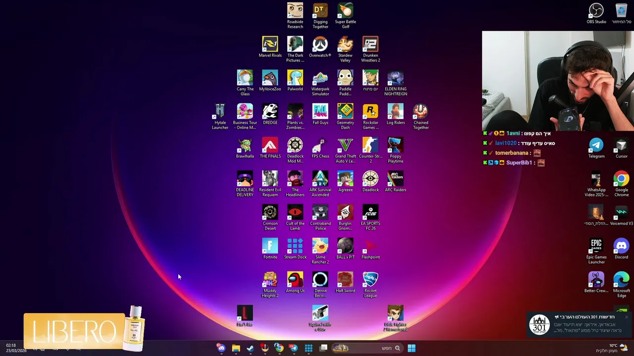Viewport: 634px width, 356px height.
Task: Select the Log Riders desktop icon
Action: (x=396, y=114)
